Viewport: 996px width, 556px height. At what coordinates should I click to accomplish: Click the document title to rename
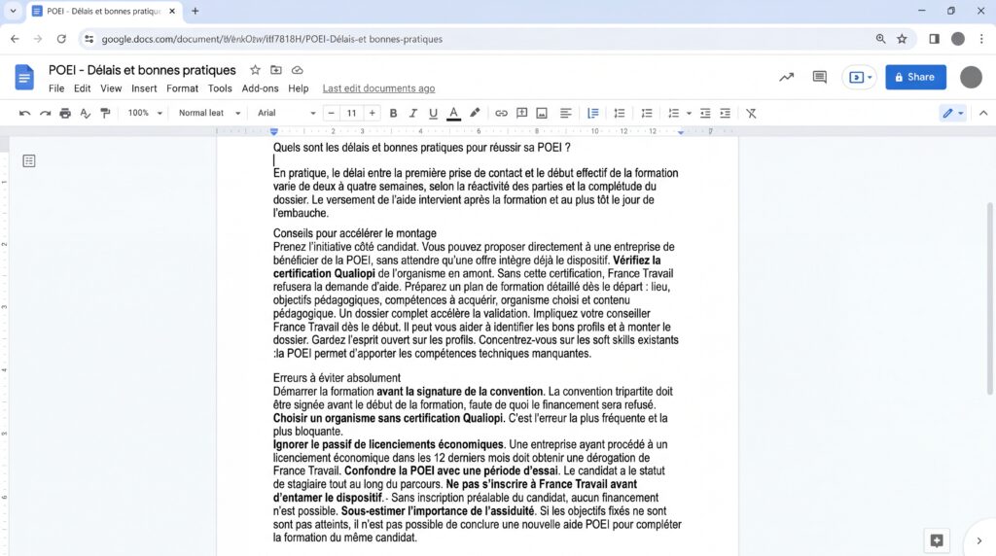tap(142, 70)
